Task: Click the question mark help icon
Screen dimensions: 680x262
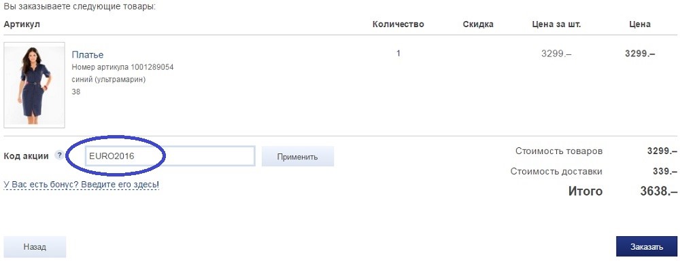Action: (59, 155)
